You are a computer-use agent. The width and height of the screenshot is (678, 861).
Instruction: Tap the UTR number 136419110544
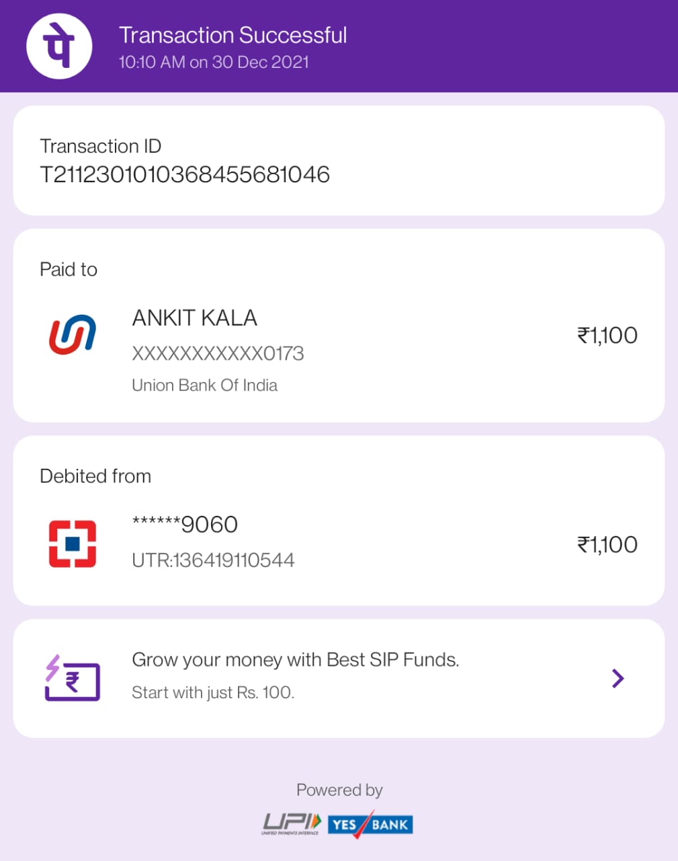click(213, 560)
